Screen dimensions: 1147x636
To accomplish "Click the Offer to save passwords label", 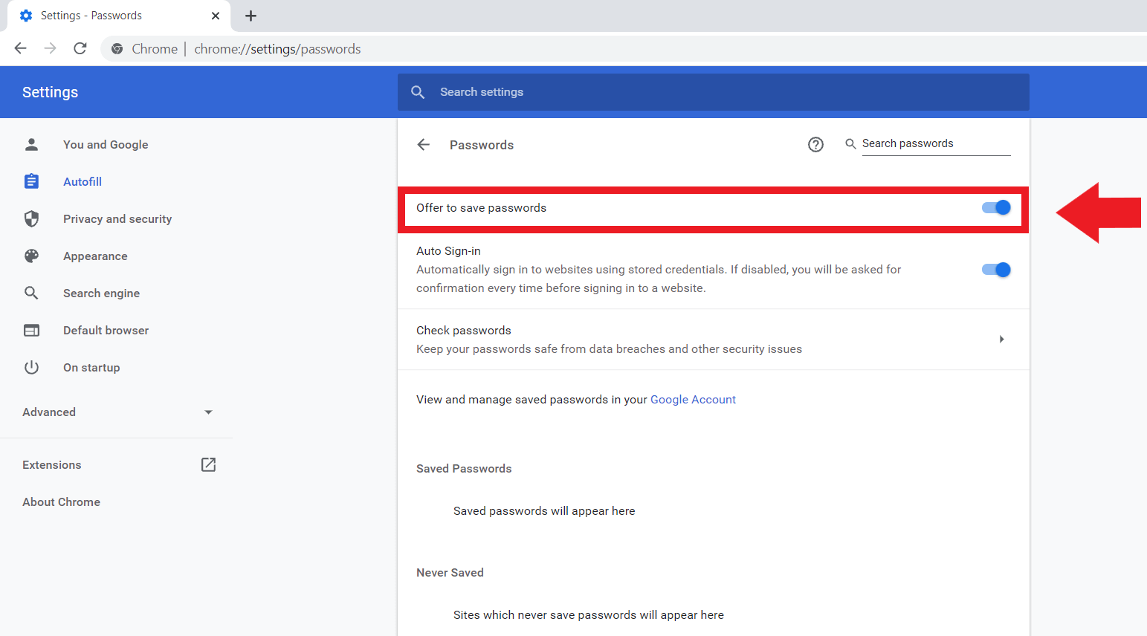I will tap(481, 208).
